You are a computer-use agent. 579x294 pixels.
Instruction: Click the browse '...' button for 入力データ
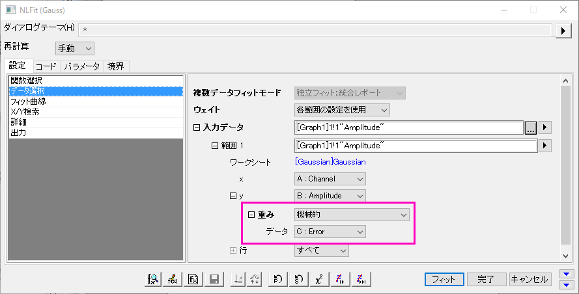(531, 127)
